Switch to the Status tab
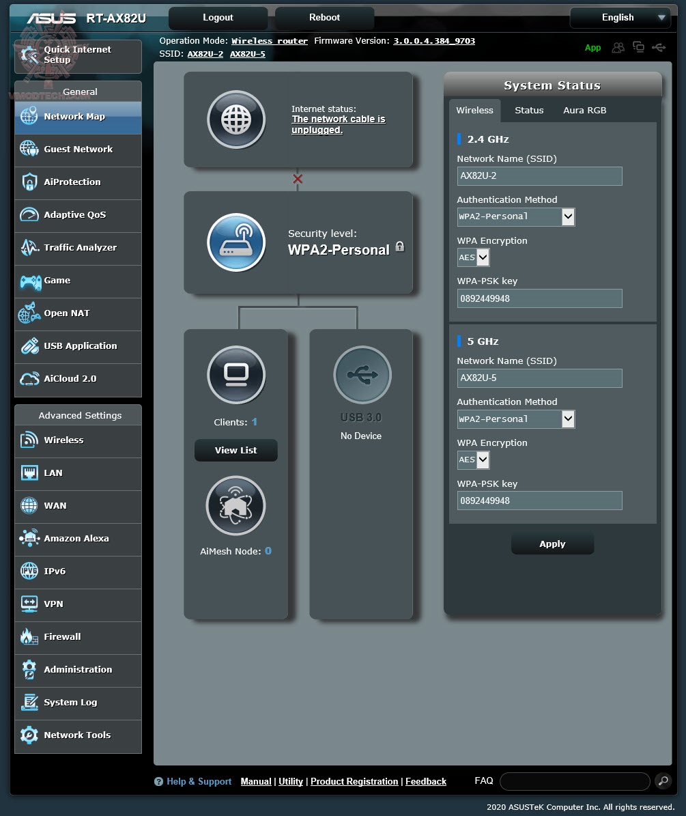686x816 pixels. (x=529, y=111)
